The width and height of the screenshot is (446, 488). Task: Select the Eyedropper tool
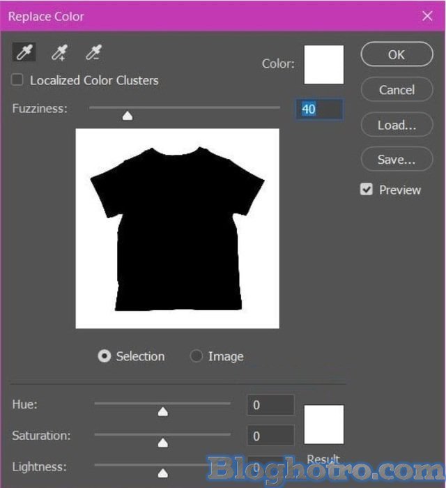pyautogui.click(x=24, y=52)
